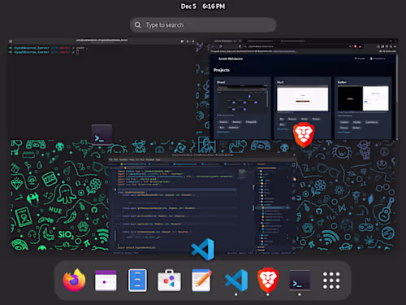Click the magnifier icon in the search bar
Image resolution: width=406 pixels, height=305 pixels.
click(138, 25)
